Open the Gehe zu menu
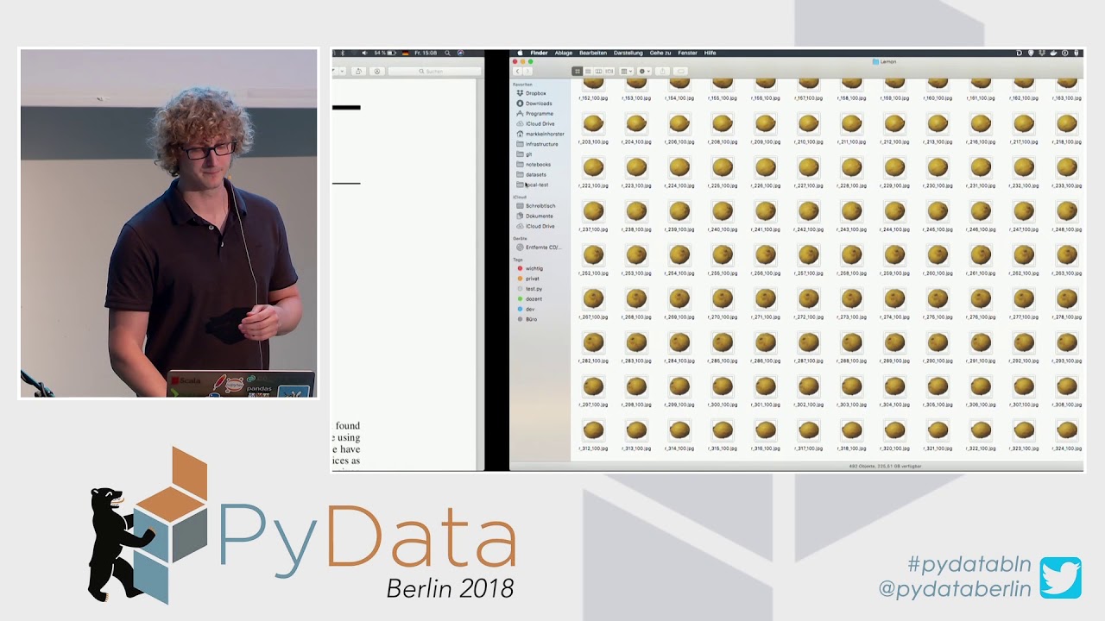1105x621 pixels. 660,53
